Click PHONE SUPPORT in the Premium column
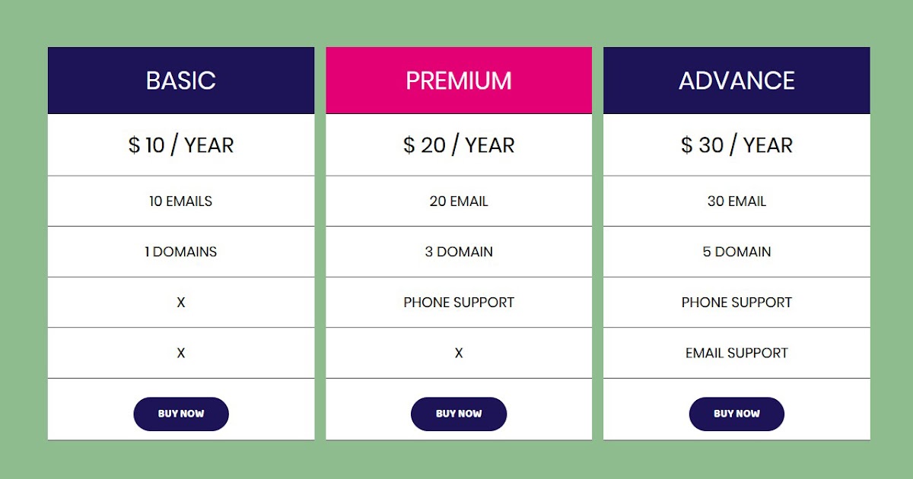Image resolution: width=913 pixels, height=479 pixels. coord(459,303)
